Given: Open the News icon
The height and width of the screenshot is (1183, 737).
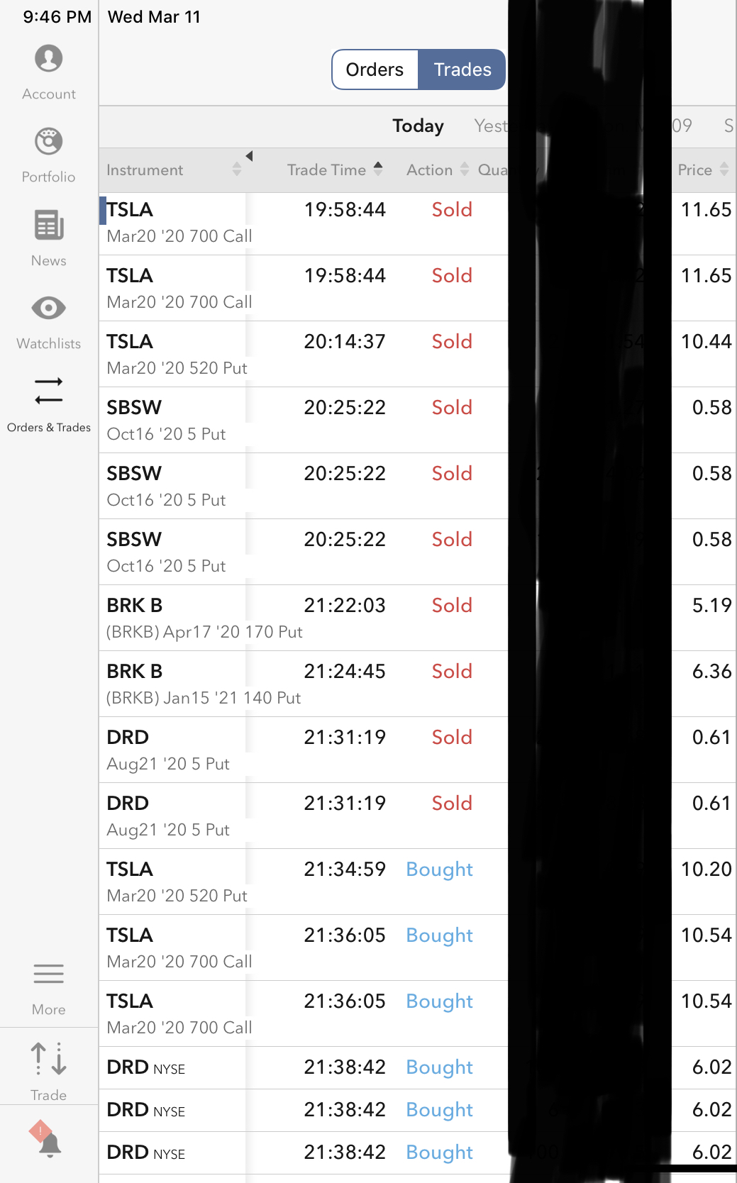Looking at the screenshot, I should click(x=49, y=226).
